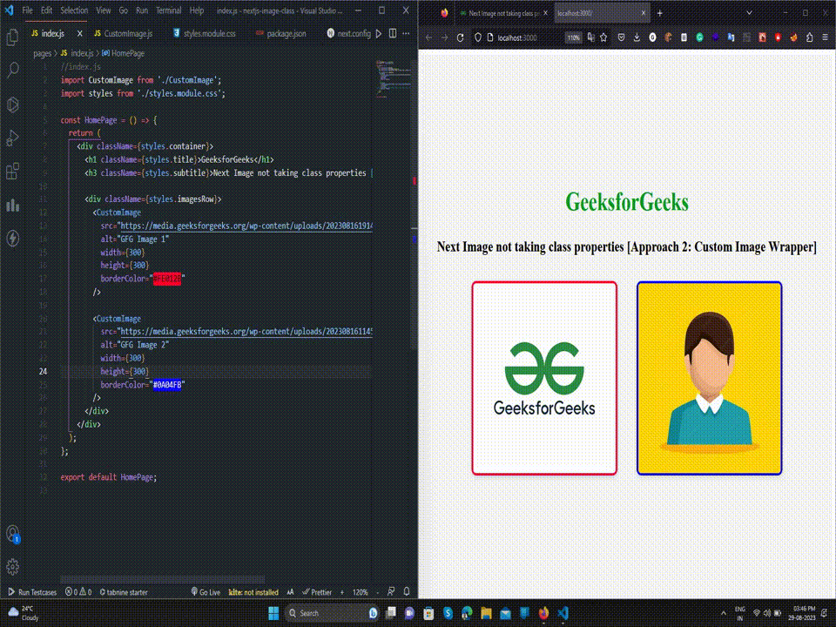This screenshot has height=627, width=836.
Task: Open the Accounts icon in VS Code
Action: pos(12,534)
